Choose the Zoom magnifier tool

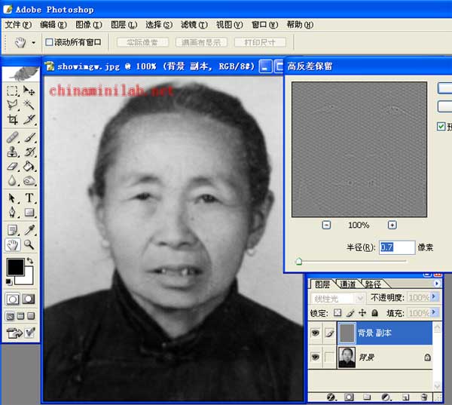[x=29, y=245]
